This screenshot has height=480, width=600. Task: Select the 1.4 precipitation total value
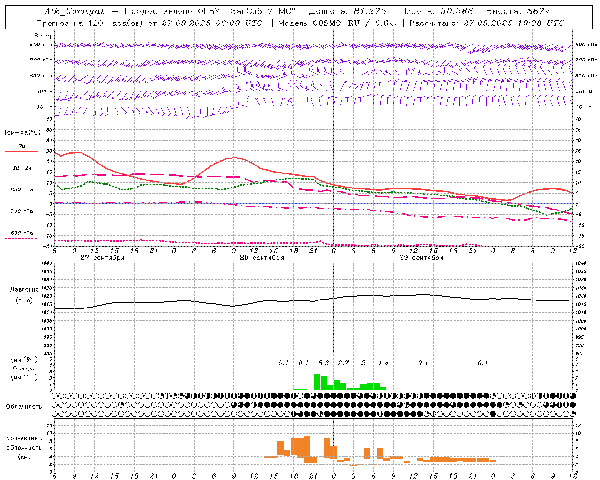click(383, 363)
